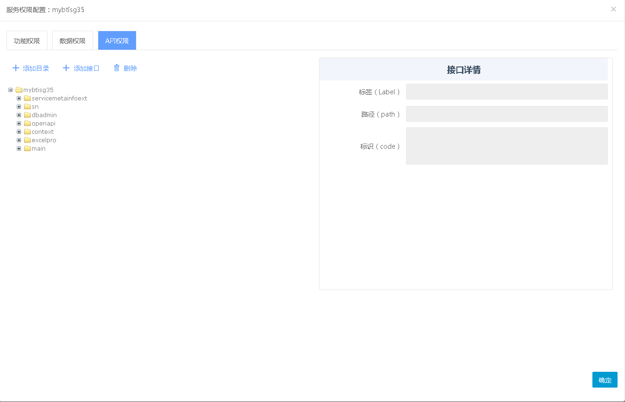Switch to the 功能权限 tab
The width and height of the screenshot is (625, 402).
pyautogui.click(x=27, y=41)
